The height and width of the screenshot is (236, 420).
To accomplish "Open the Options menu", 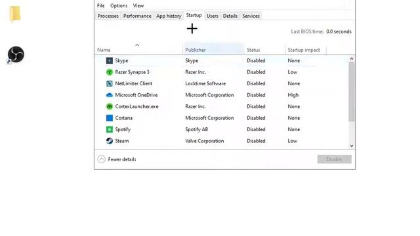I will click(x=119, y=6).
